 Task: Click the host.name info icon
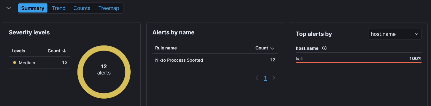click(324, 48)
